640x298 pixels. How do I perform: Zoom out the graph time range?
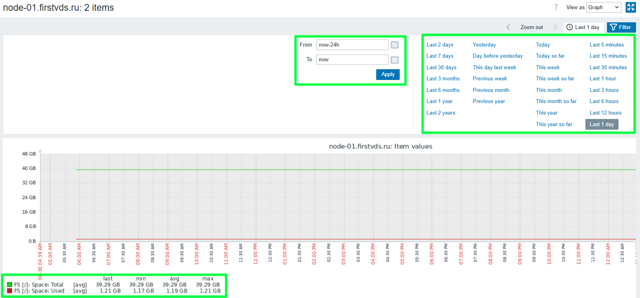coord(532,27)
